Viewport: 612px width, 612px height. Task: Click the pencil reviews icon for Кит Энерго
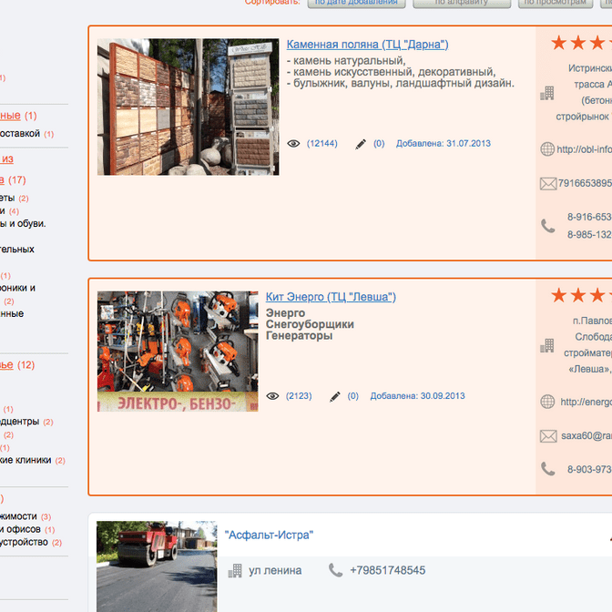334,396
